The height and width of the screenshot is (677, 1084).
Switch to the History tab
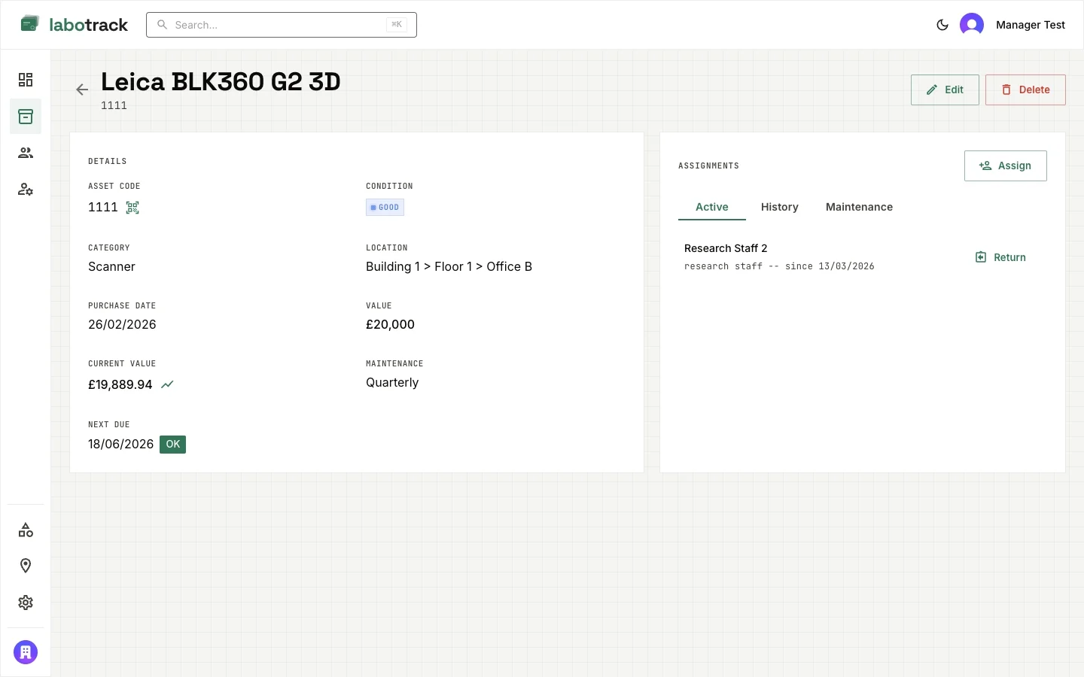[779, 207]
